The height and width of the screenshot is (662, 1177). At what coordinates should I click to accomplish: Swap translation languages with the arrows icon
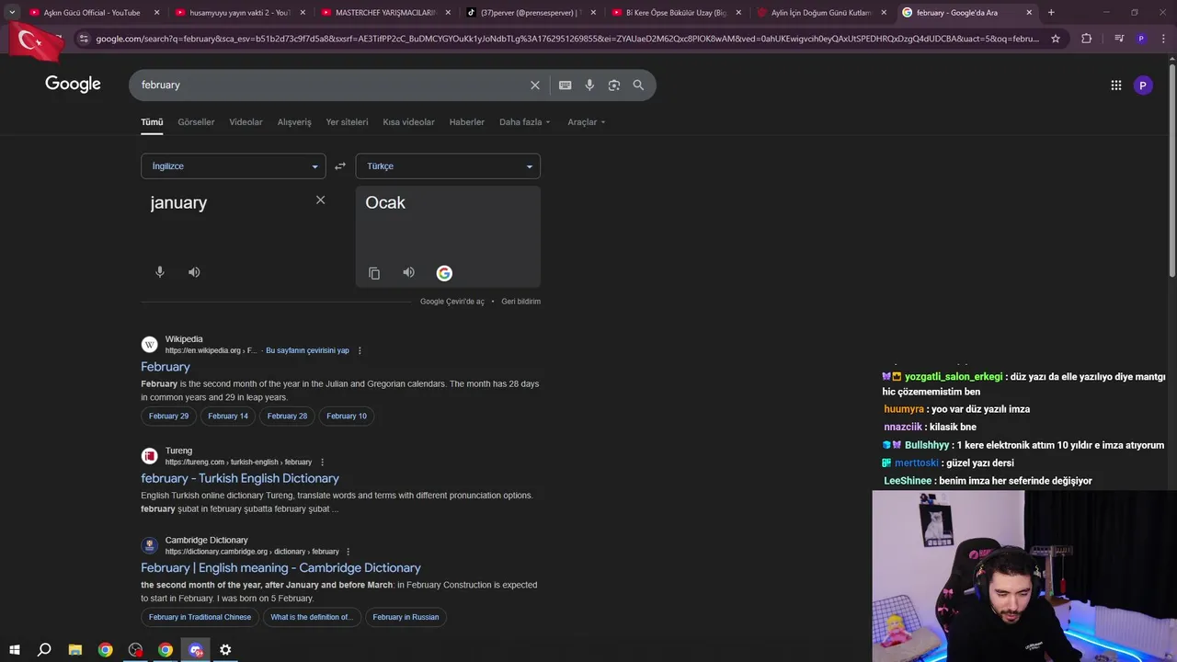pos(340,166)
